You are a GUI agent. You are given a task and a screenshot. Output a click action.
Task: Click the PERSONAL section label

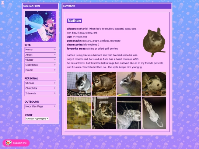31,78
